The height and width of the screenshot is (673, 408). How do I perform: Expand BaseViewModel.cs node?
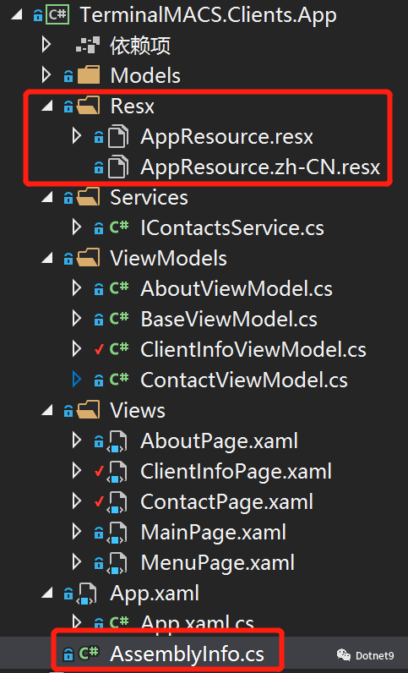pos(77,319)
